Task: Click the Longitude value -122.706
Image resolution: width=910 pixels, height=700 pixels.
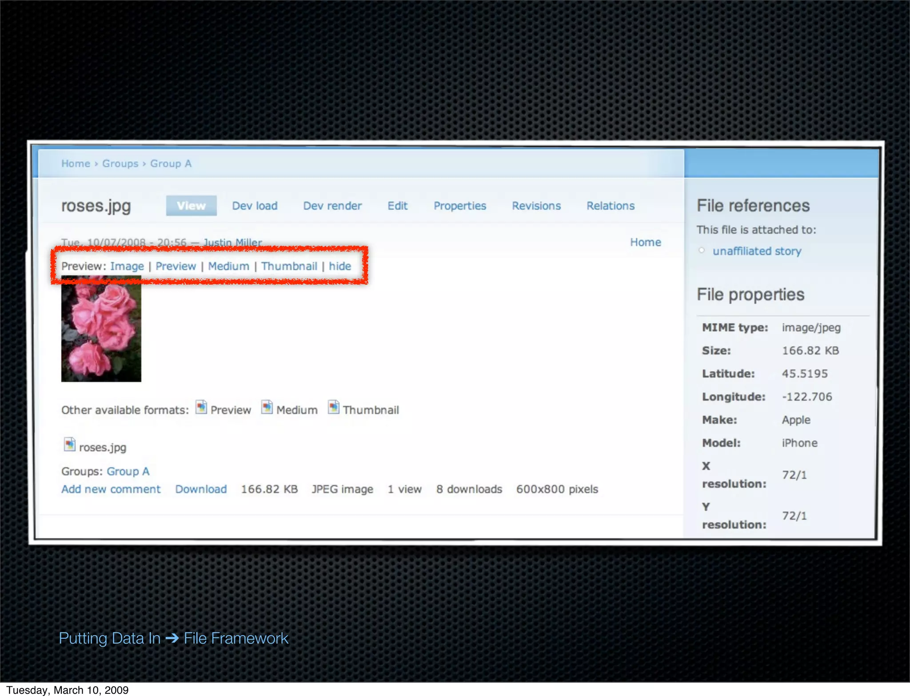Action: point(807,397)
